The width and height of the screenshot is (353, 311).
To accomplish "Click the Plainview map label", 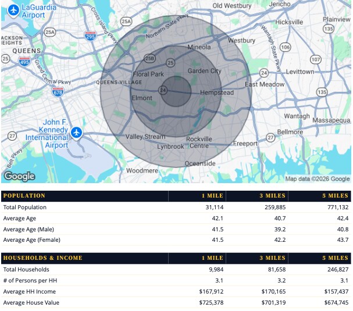I will [x=337, y=20].
